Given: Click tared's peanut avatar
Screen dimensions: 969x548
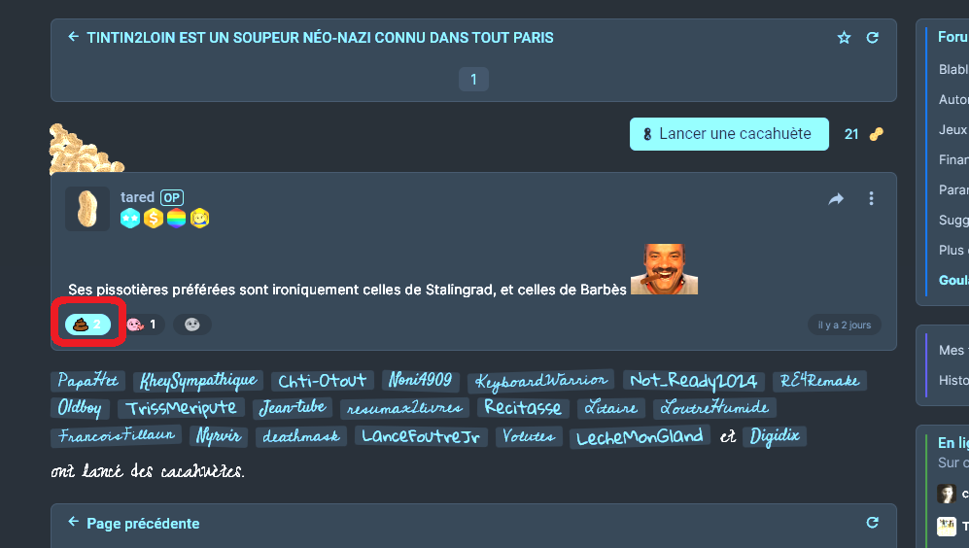Looking at the screenshot, I should point(87,209).
